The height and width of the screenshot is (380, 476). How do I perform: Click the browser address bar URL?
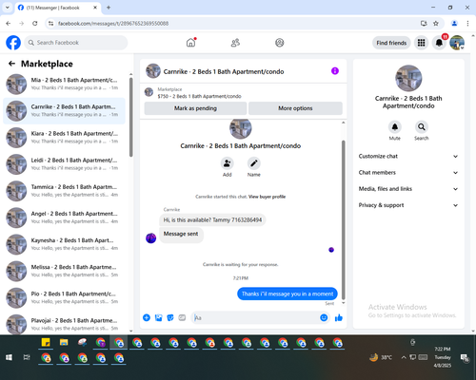click(113, 24)
